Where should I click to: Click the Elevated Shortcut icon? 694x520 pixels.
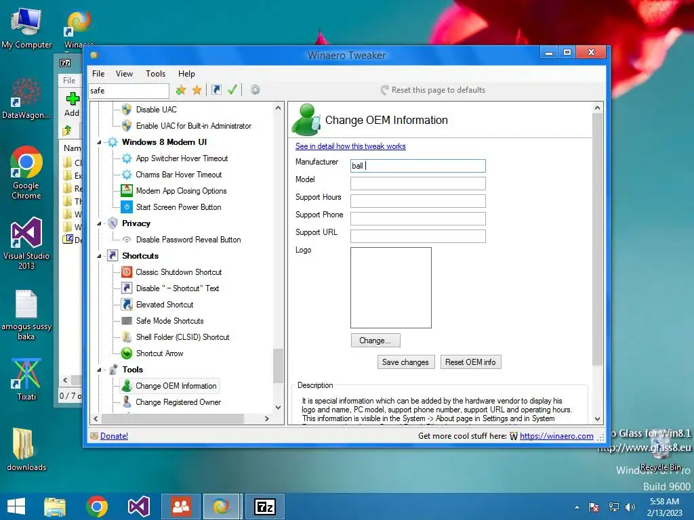pos(127,305)
